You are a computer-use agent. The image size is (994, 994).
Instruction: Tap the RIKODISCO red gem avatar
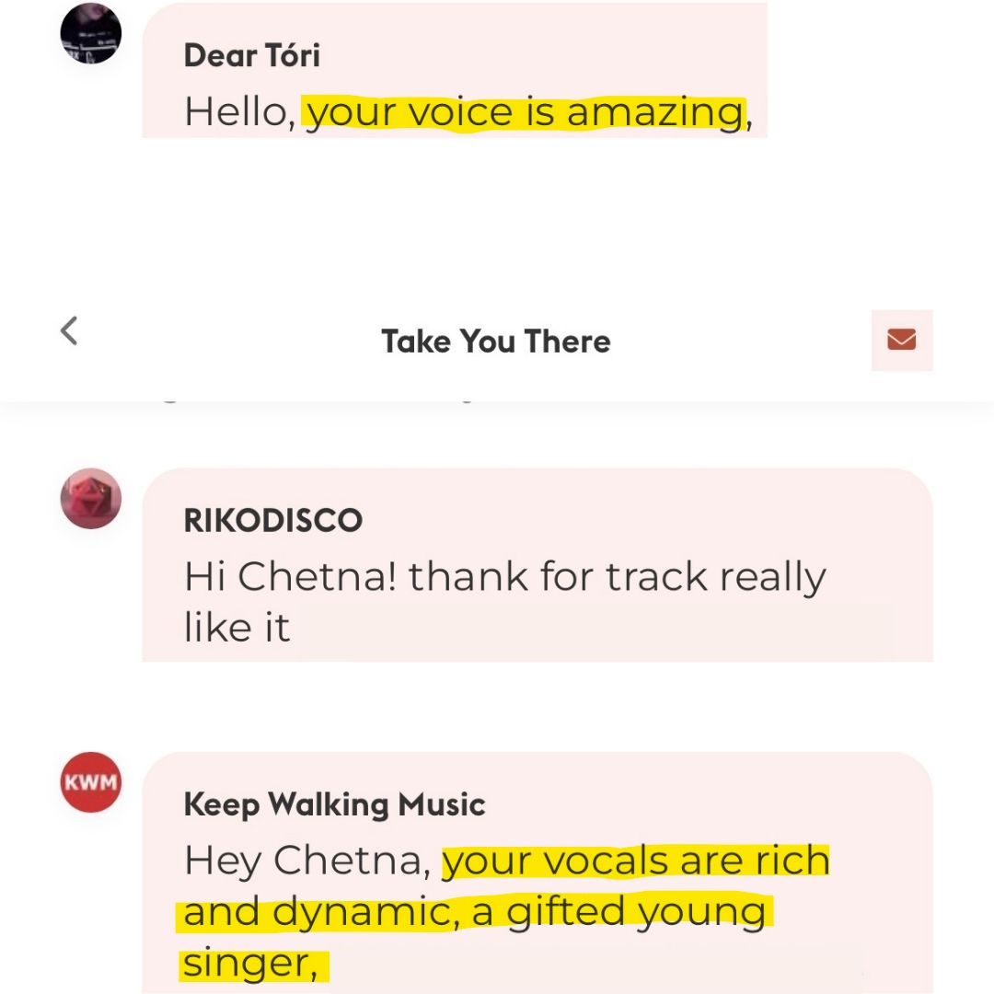click(x=90, y=498)
